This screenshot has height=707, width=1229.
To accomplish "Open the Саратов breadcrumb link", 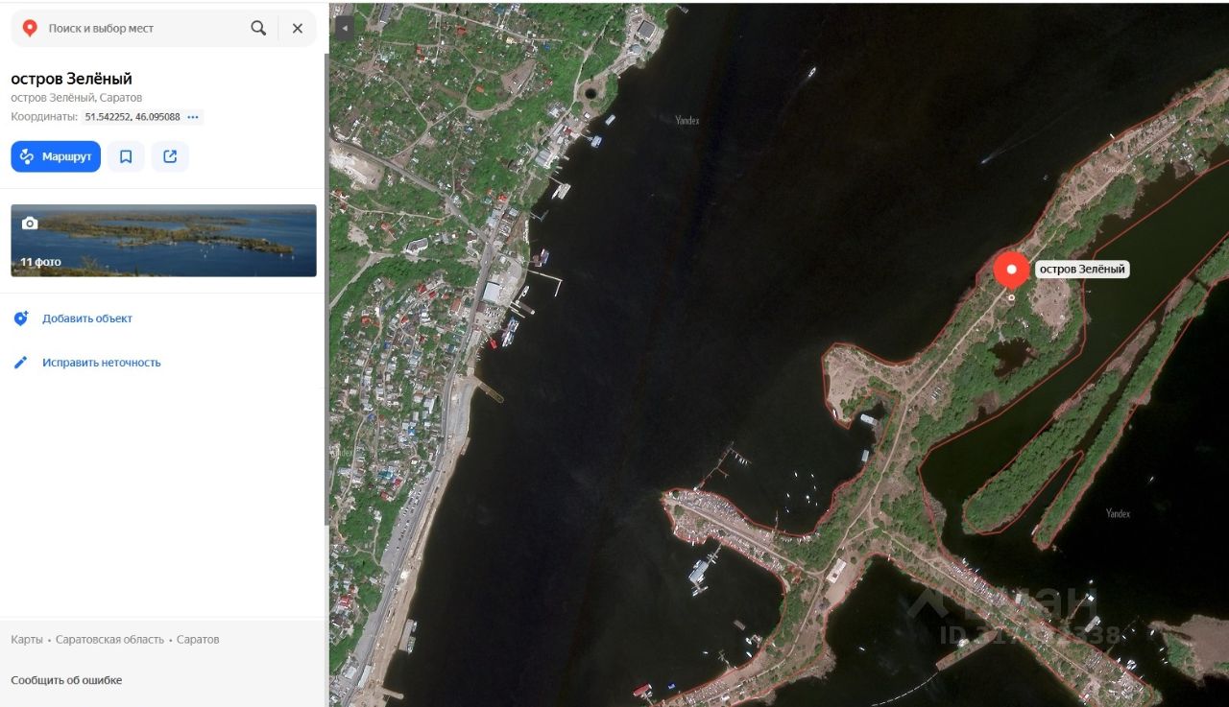I will coord(198,639).
